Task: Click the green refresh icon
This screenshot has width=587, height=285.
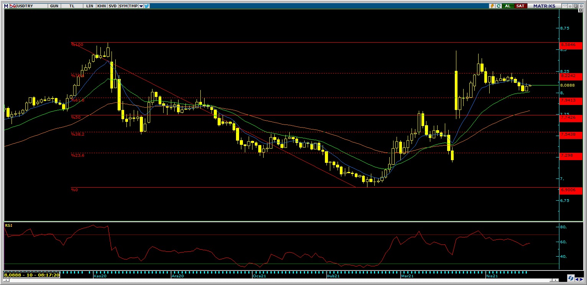Action: tap(499, 6)
